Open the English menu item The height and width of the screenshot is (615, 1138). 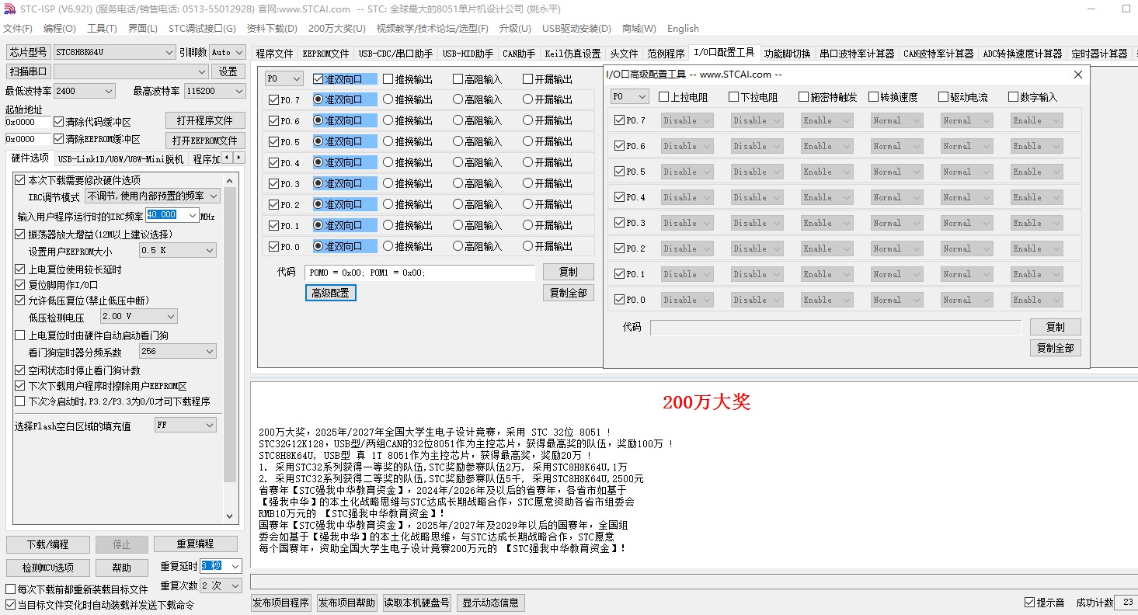[683, 29]
